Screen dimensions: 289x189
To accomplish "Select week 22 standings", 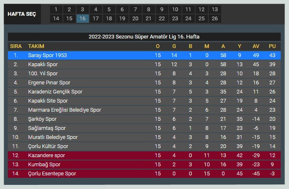I will click(x=162, y=19).
